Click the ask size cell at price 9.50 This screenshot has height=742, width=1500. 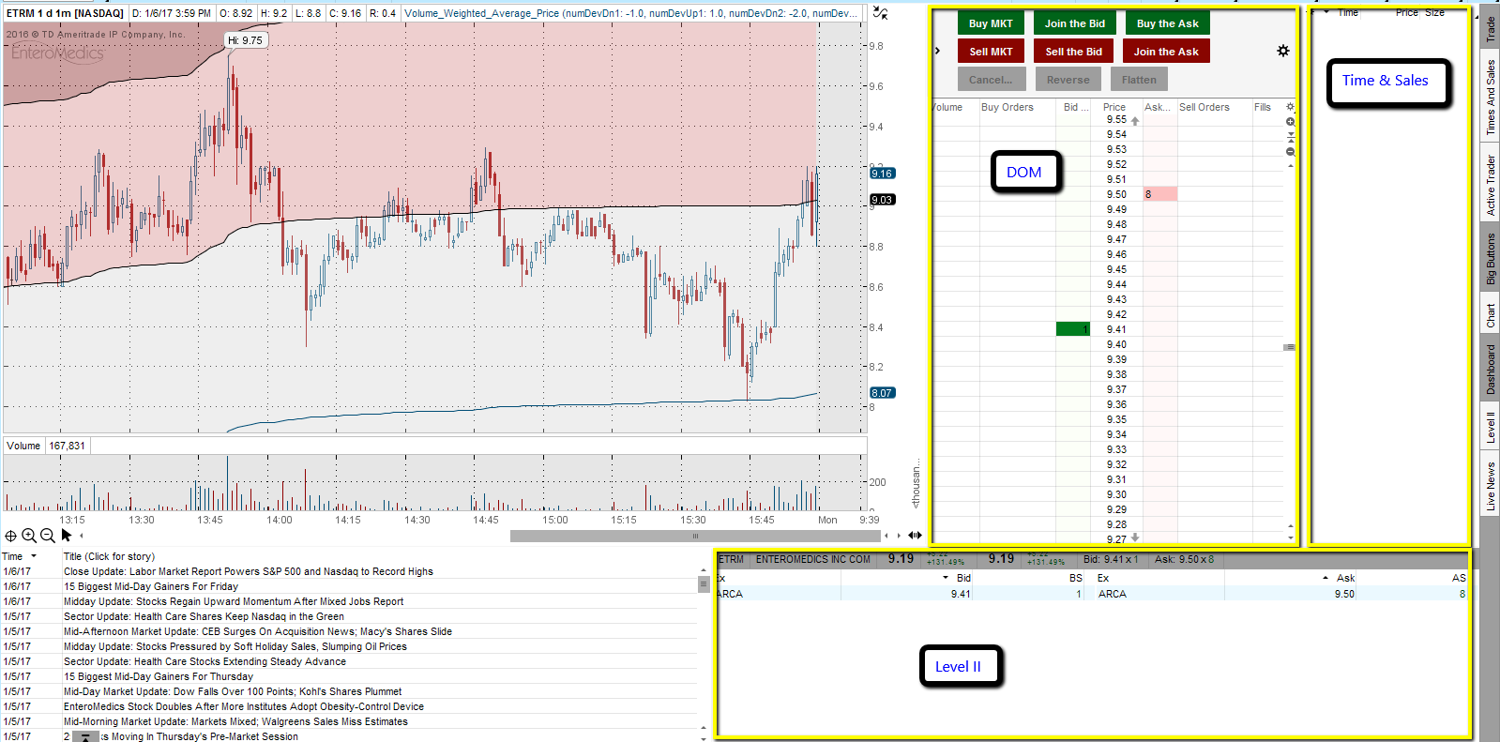click(x=1159, y=194)
